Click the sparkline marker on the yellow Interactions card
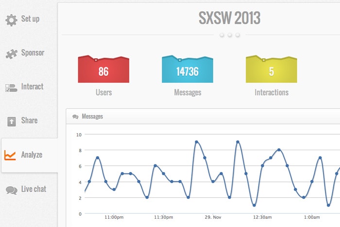Viewport: 340px width, 227px height. pyautogui.click(x=264, y=60)
